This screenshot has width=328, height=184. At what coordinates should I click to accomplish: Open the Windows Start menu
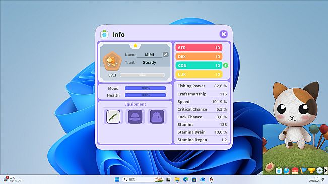[117, 179]
